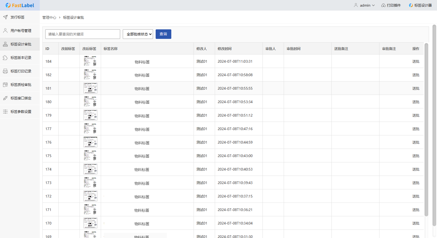Screen dimensions: 437x238
Task: Click 送批 for row ID 180
Action: (x=416, y=102)
